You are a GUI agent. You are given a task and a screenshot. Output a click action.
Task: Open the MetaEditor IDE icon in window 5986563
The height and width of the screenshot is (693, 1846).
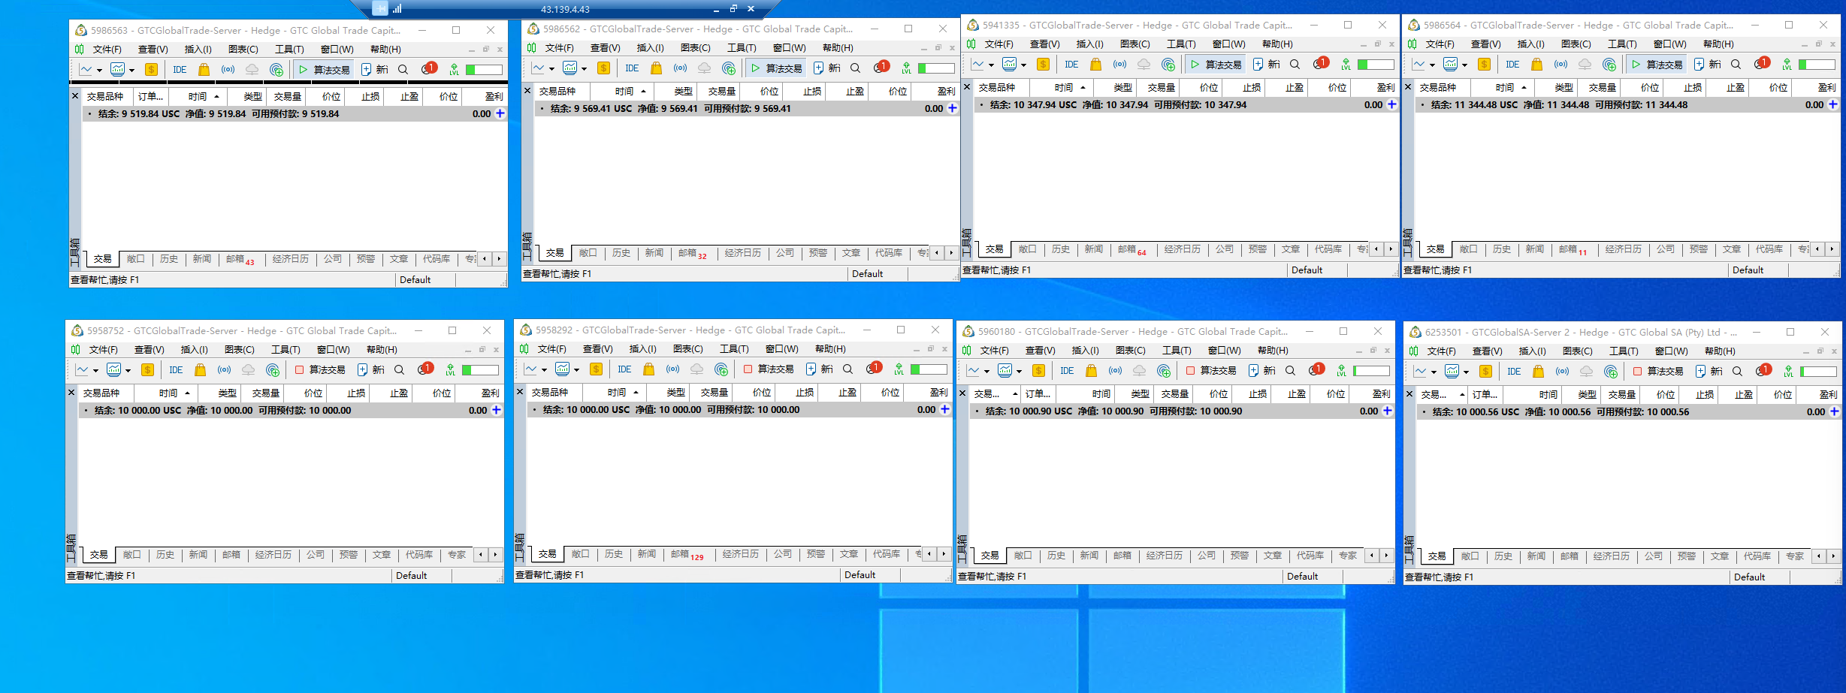(180, 69)
